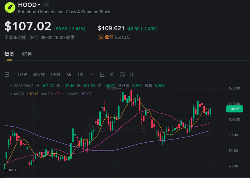The image size is (250, 178).
Task: Click the 120.05 high price marker
Action: coord(111,88)
